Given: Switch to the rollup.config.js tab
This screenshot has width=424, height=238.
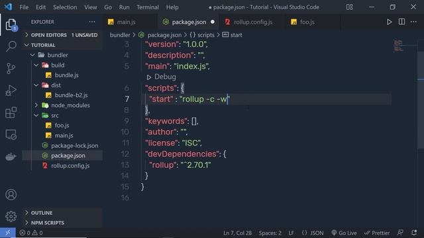Looking at the screenshot, I should coord(253,22).
